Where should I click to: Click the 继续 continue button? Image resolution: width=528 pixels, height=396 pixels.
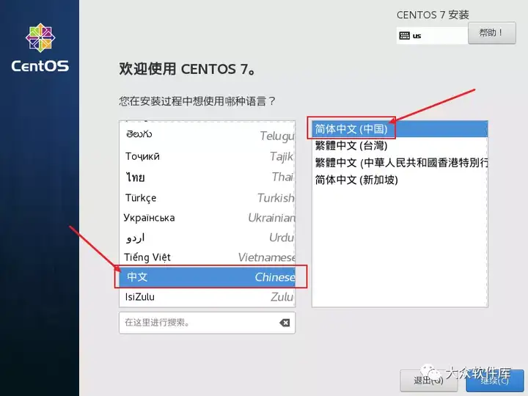[495, 381]
